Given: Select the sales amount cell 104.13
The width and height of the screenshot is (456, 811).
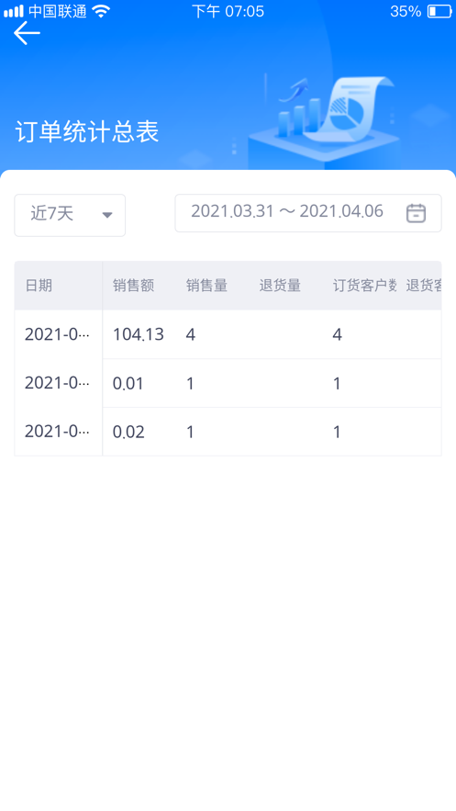Looking at the screenshot, I should pyautogui.click(x=139, y=334).
